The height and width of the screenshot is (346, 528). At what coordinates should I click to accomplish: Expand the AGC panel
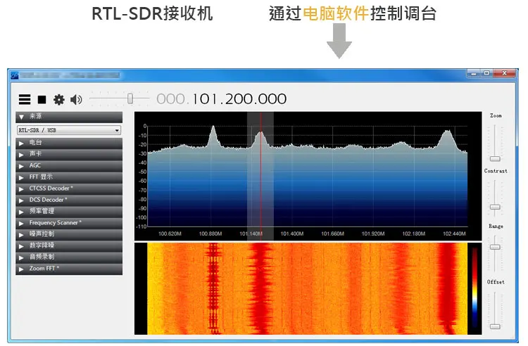tap(69, 166)
